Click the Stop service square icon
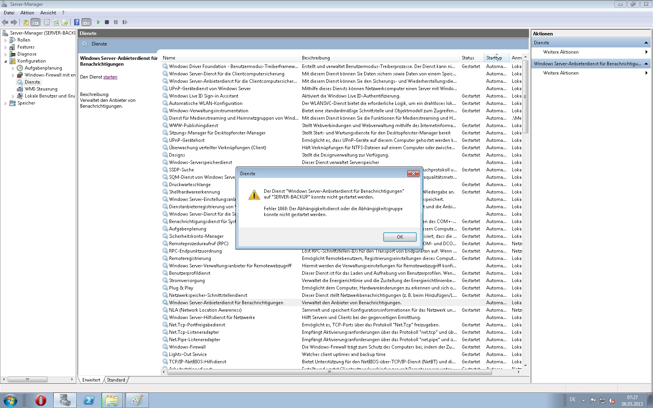 point(107,22)
